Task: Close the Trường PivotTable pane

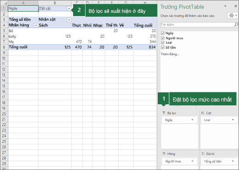Action: click(236, 6)
